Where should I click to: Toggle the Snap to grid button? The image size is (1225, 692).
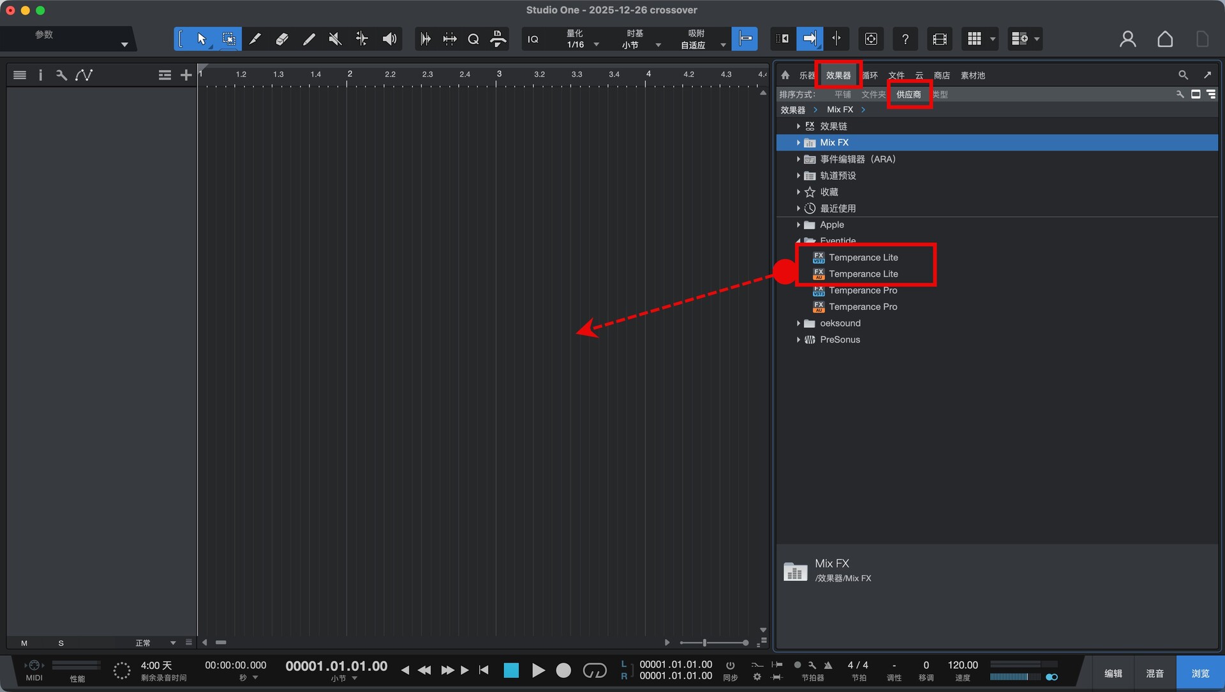745,39
